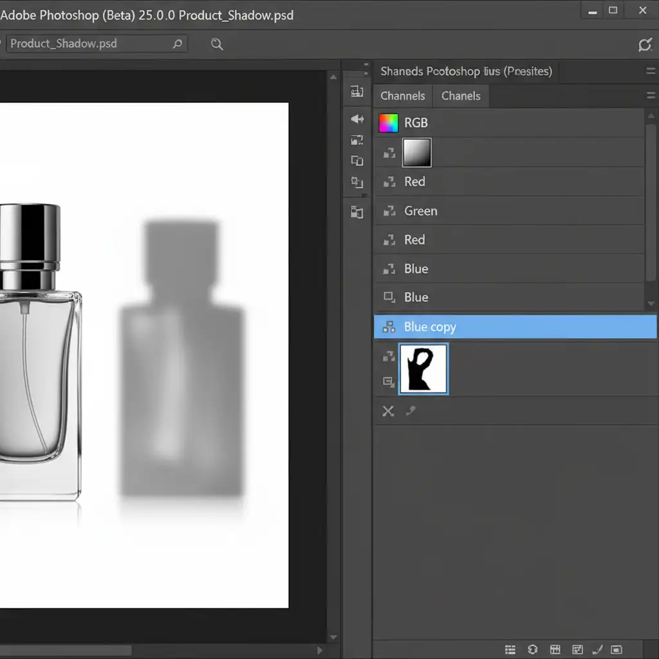Image resolution: width=659 pixels, height=659 pixels.
Task: Toggle visibility icon of Blue copy channel
Action: point(389,327)
